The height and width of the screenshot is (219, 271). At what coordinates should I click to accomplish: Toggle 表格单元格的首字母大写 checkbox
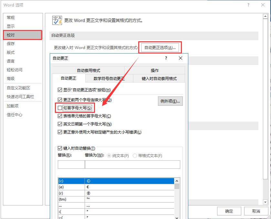60,116
